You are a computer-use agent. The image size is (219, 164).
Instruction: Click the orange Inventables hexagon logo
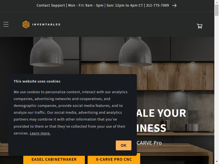26,24
